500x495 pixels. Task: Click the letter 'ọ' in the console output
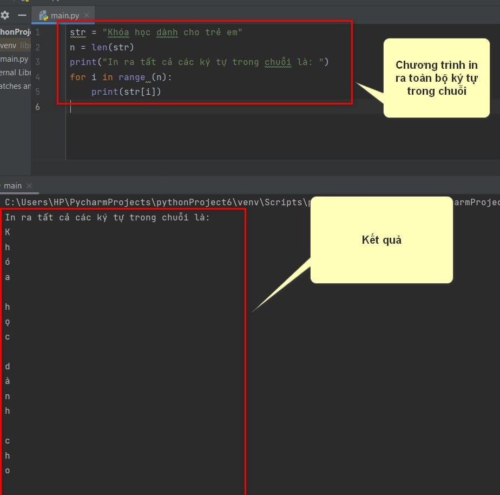click(8, 322)
